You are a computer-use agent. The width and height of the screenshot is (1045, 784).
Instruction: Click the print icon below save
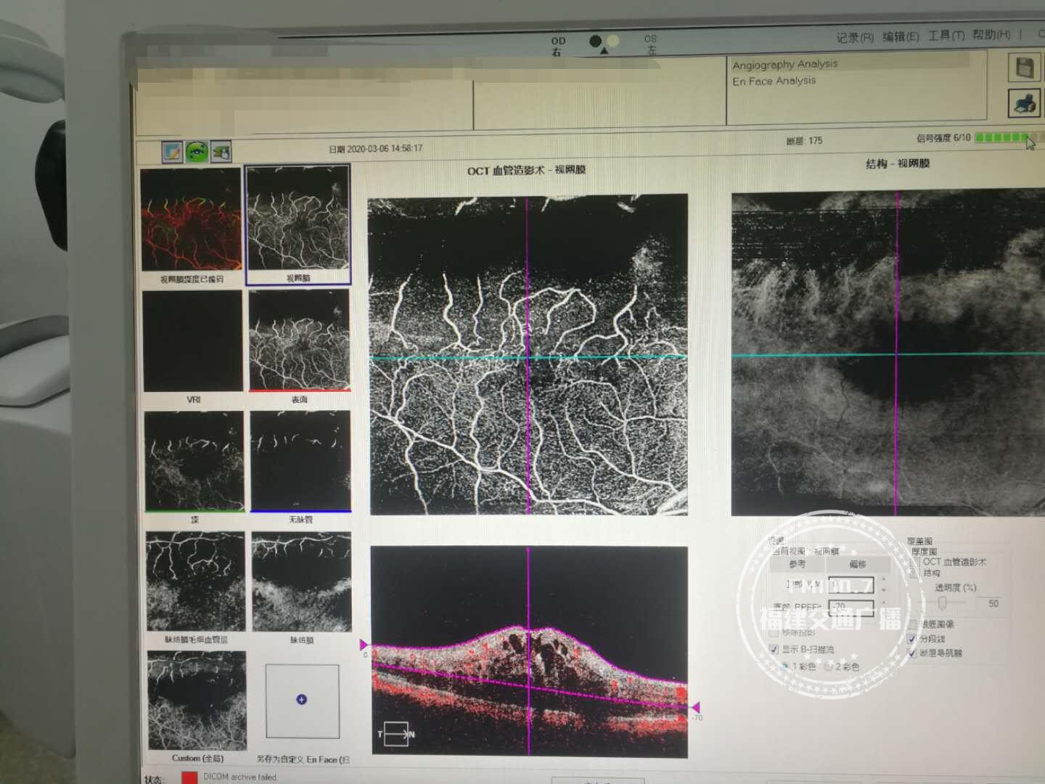tap(1025, 103)
